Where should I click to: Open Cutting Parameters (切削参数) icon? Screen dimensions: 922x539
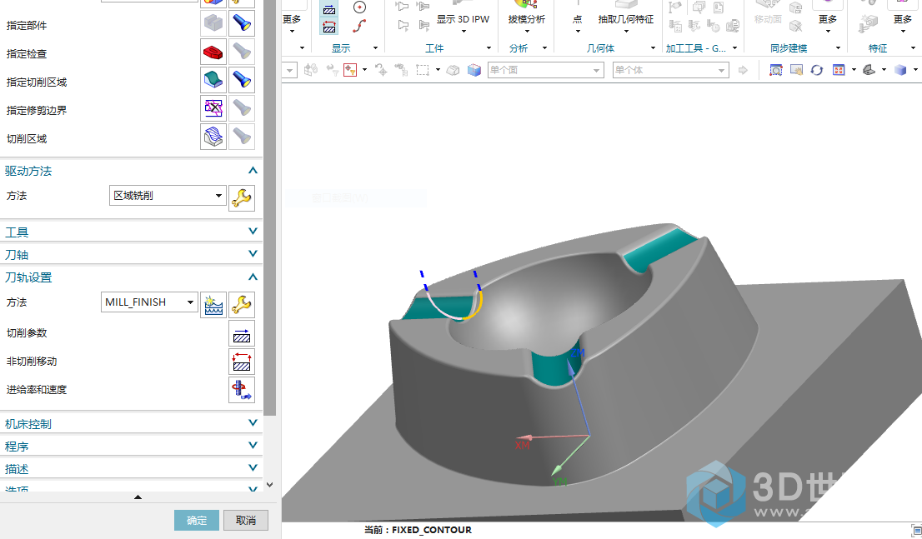point(242,333)
